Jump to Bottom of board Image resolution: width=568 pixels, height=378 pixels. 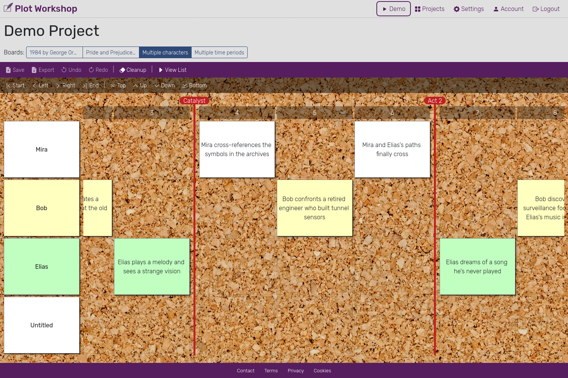194,85
